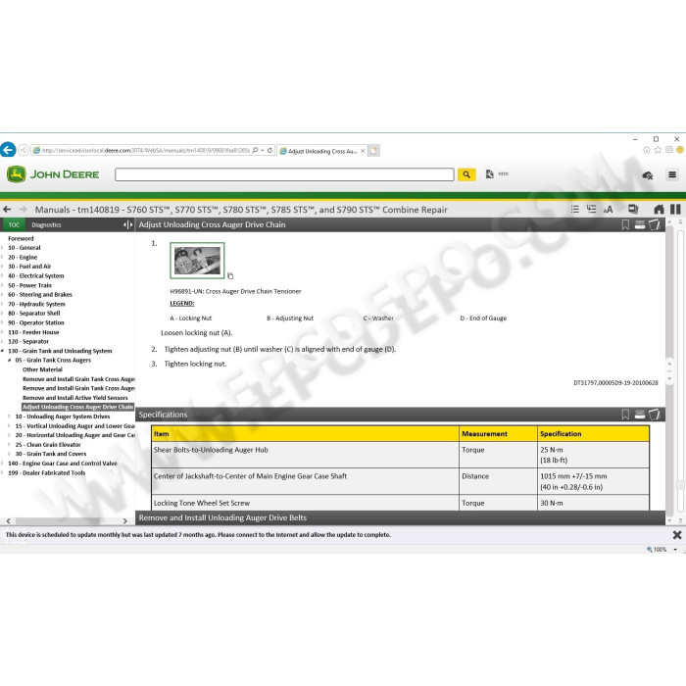Click the stacked windows icon

coord(633,209)
